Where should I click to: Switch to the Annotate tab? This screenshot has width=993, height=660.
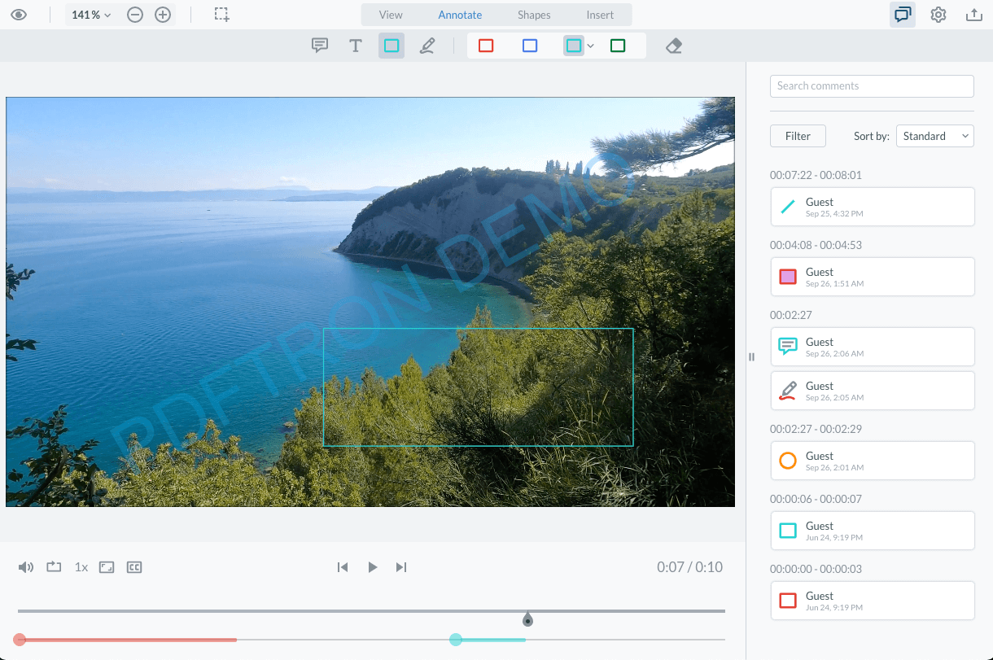coord(460,15)
